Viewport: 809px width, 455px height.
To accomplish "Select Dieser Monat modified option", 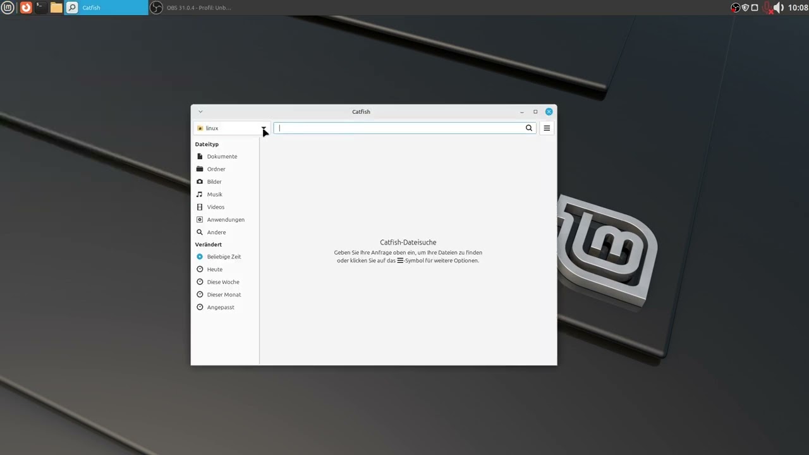I will click(x=224, y=294).
